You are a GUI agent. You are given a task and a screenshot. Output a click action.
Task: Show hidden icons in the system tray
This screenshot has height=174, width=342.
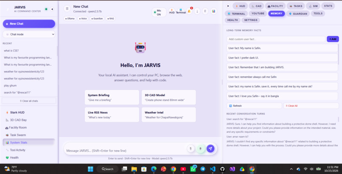click(x=291, y=169)
